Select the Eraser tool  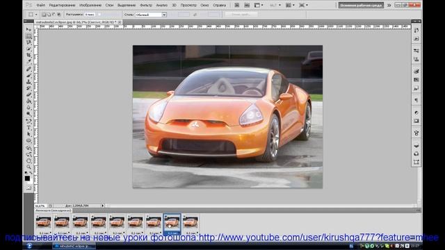point(29,94)
